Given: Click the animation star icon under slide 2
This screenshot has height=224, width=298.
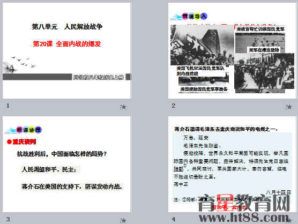Looking at the screenshot, I should (288, 107).
